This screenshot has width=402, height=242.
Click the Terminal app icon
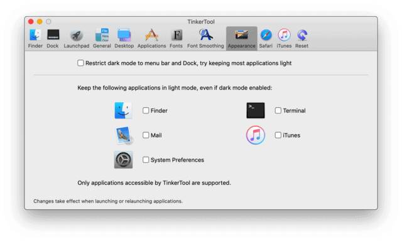pos(256,110)
